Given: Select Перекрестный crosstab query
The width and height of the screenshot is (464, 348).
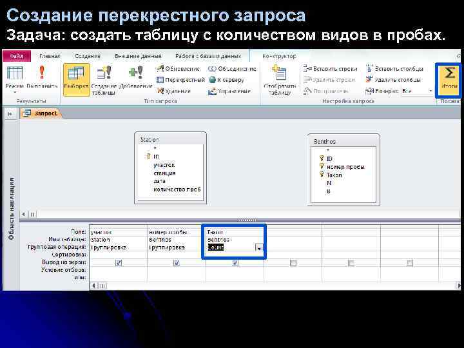Looking at the screenshot, I should pos(180,80).
